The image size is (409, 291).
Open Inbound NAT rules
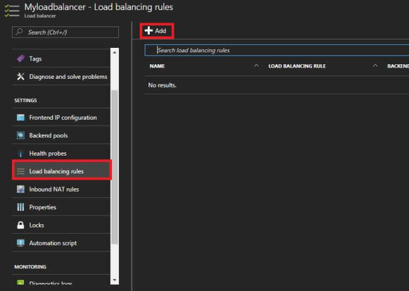pos(61,189)
